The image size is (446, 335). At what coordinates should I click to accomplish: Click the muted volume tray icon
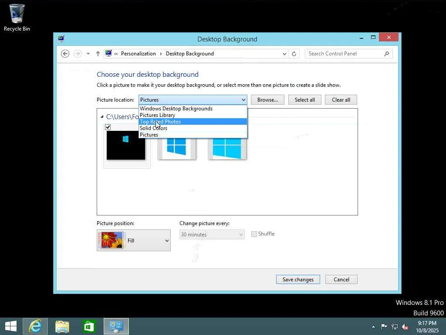[x=405, y=326]
